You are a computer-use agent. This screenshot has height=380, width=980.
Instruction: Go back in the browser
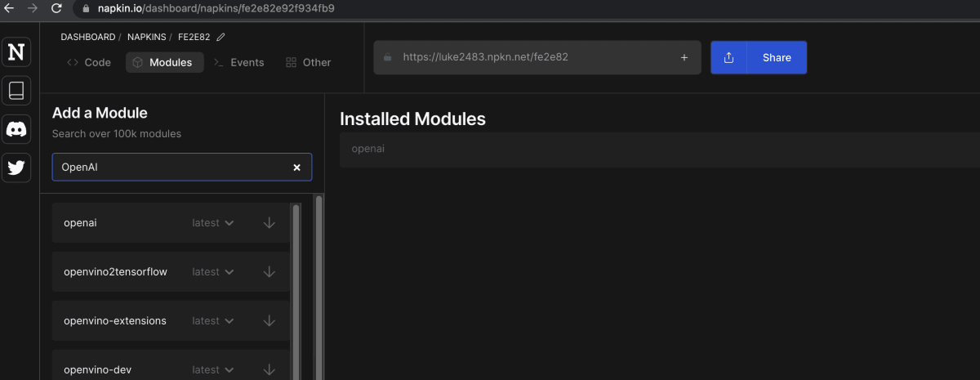9,8
